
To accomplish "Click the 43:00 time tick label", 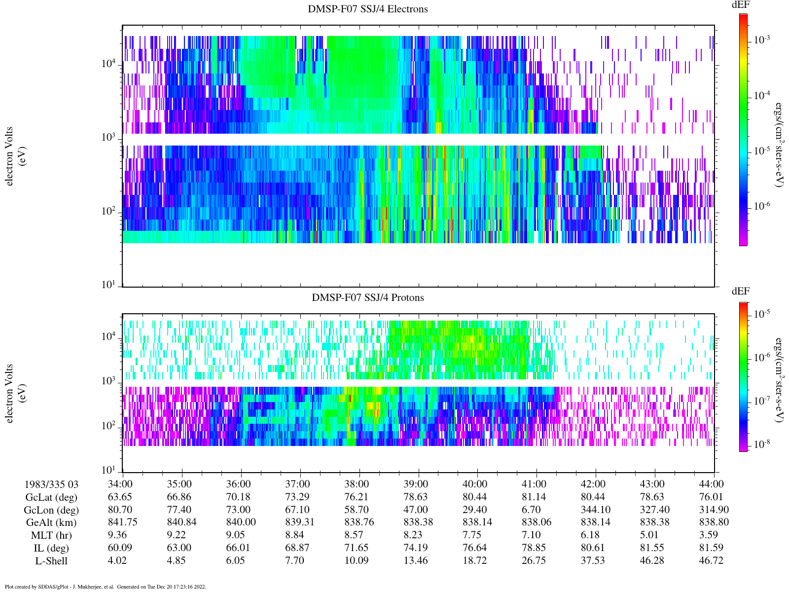I will (652, 484).
